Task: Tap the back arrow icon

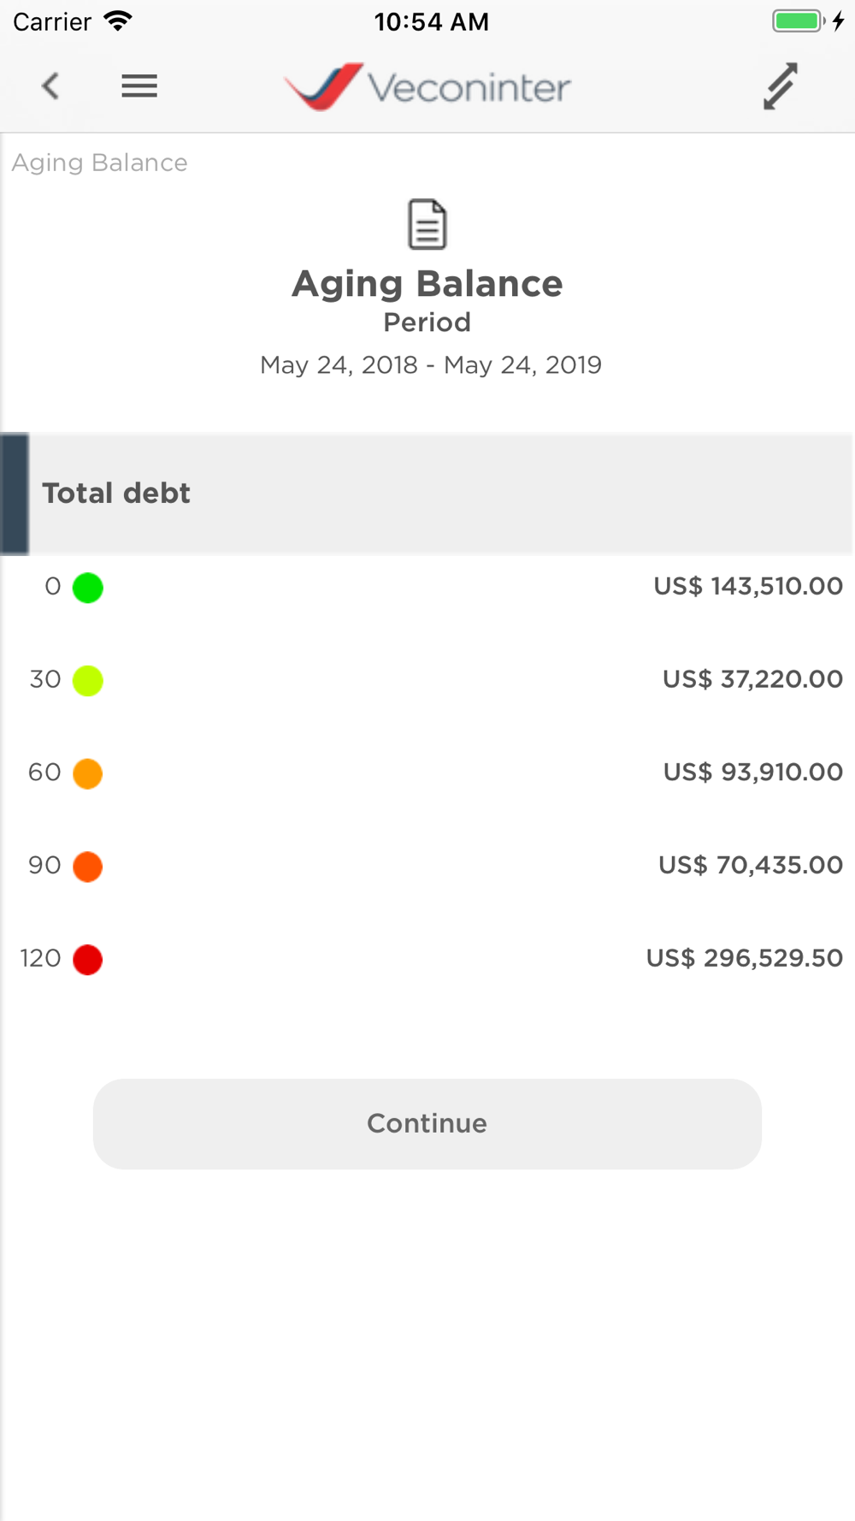Action: 51,86
